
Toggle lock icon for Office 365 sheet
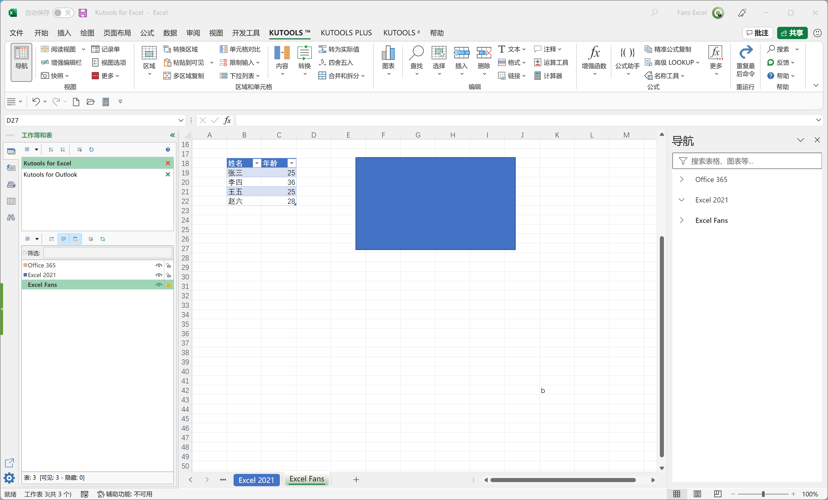(169, 265)
